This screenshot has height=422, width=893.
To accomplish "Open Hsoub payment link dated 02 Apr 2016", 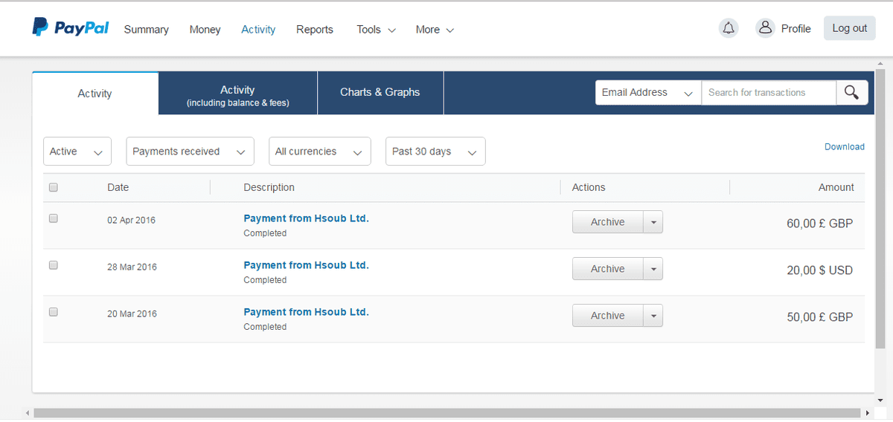I will (x=306, y=218).
